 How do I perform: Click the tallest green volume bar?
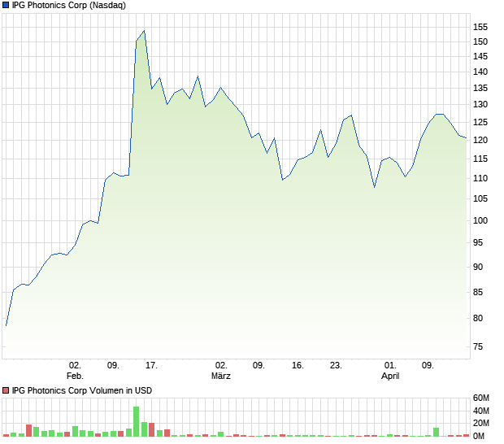pyautogui.click(x=137, y=421)
